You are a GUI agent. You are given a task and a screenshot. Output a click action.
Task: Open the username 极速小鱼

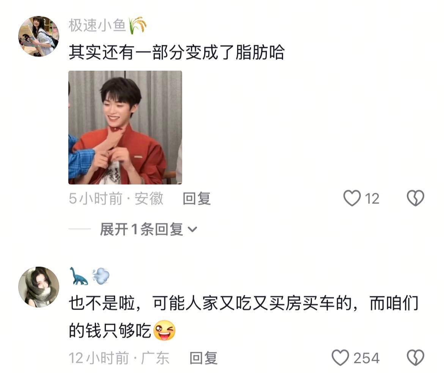pyautogui.click(x=98, y=25)
